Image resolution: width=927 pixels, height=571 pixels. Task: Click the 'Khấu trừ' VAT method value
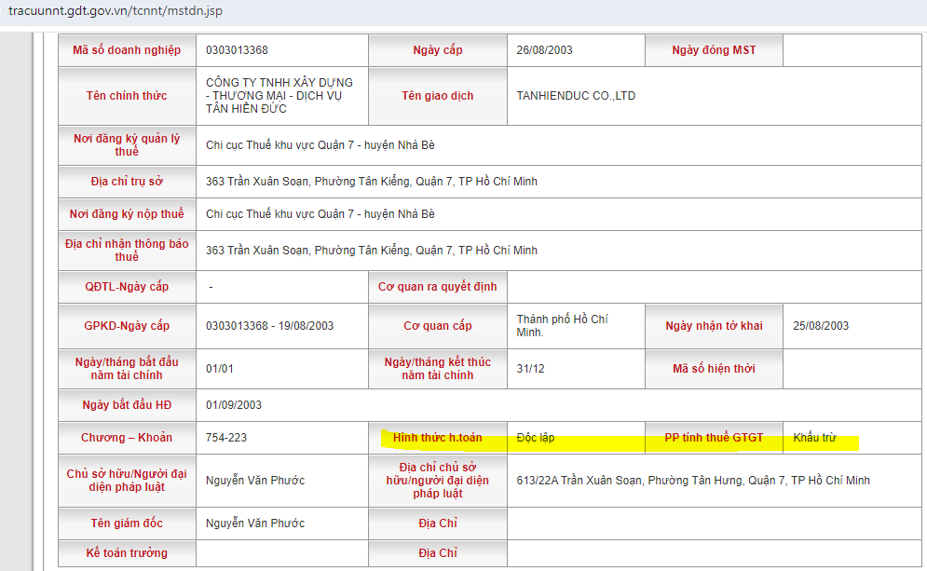(x=814, y=438)
